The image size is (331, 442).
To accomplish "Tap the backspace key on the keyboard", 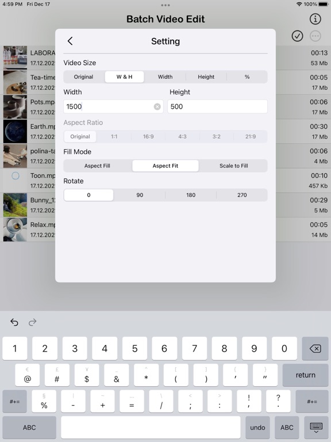I will pyautogui.click(x=315, y=348).
